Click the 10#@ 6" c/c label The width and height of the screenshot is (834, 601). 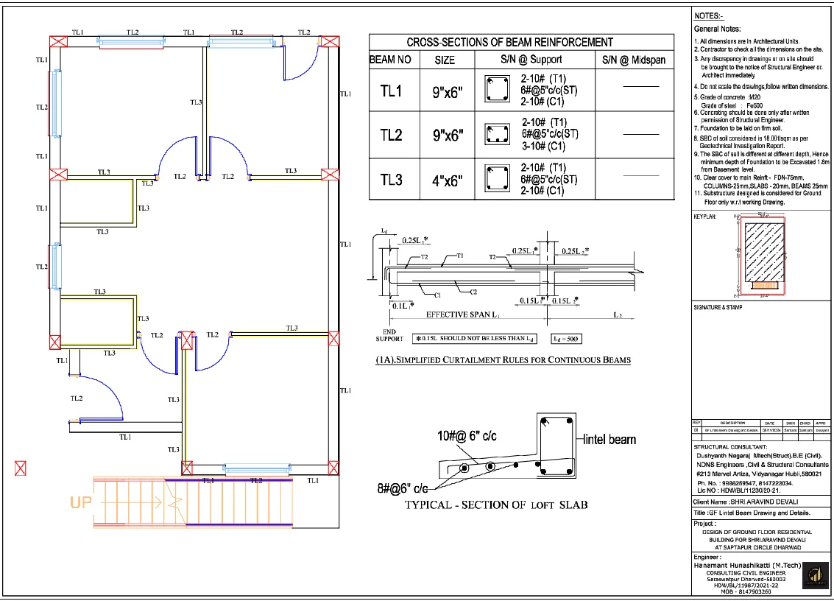pyautogui.click(x=467, y=436)
